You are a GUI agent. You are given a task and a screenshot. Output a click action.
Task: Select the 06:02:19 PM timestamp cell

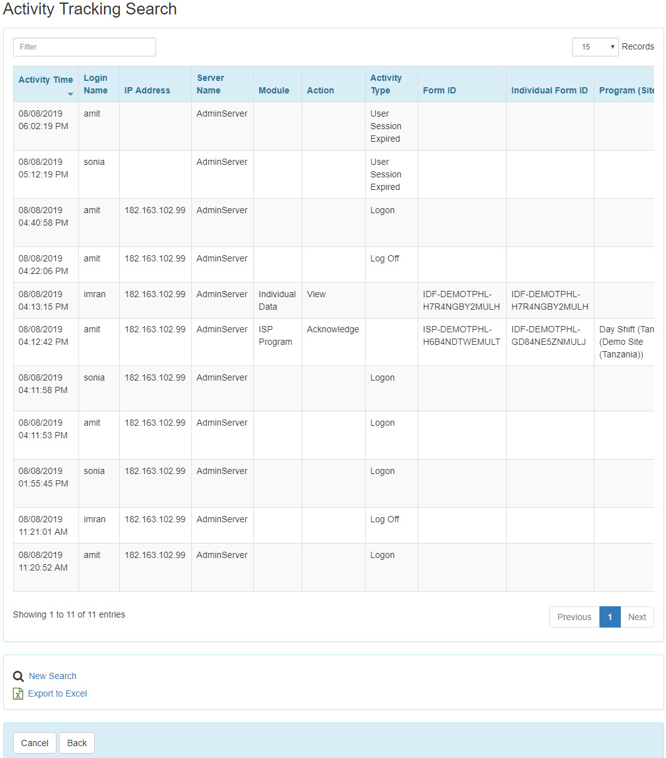(x=46, y=126)
